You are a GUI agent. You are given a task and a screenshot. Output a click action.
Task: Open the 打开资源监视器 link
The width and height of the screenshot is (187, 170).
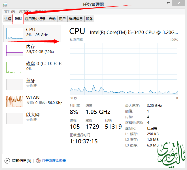[54, 161]
